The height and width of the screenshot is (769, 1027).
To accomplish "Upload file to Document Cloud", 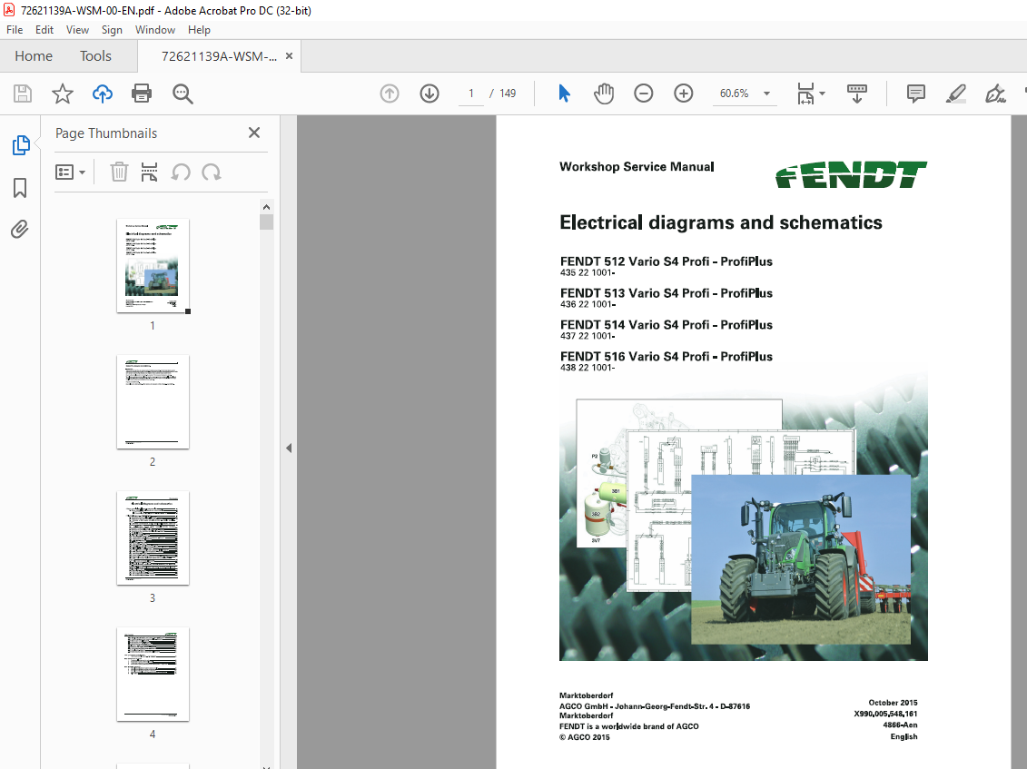I will point(103,94).
